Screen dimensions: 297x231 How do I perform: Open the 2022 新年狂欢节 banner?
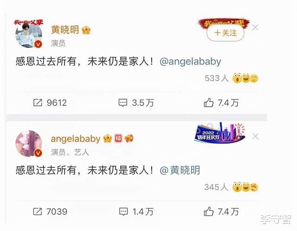(x=220, y=133)
